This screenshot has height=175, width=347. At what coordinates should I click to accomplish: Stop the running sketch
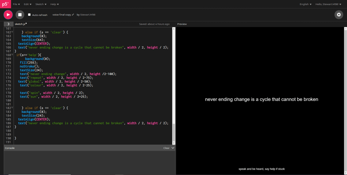20,15
